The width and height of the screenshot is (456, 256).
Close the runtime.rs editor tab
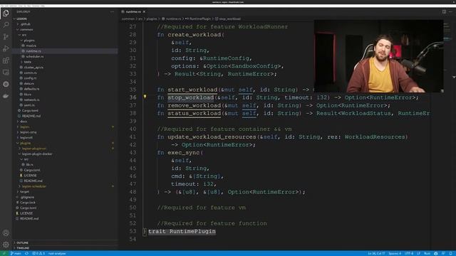144,11
